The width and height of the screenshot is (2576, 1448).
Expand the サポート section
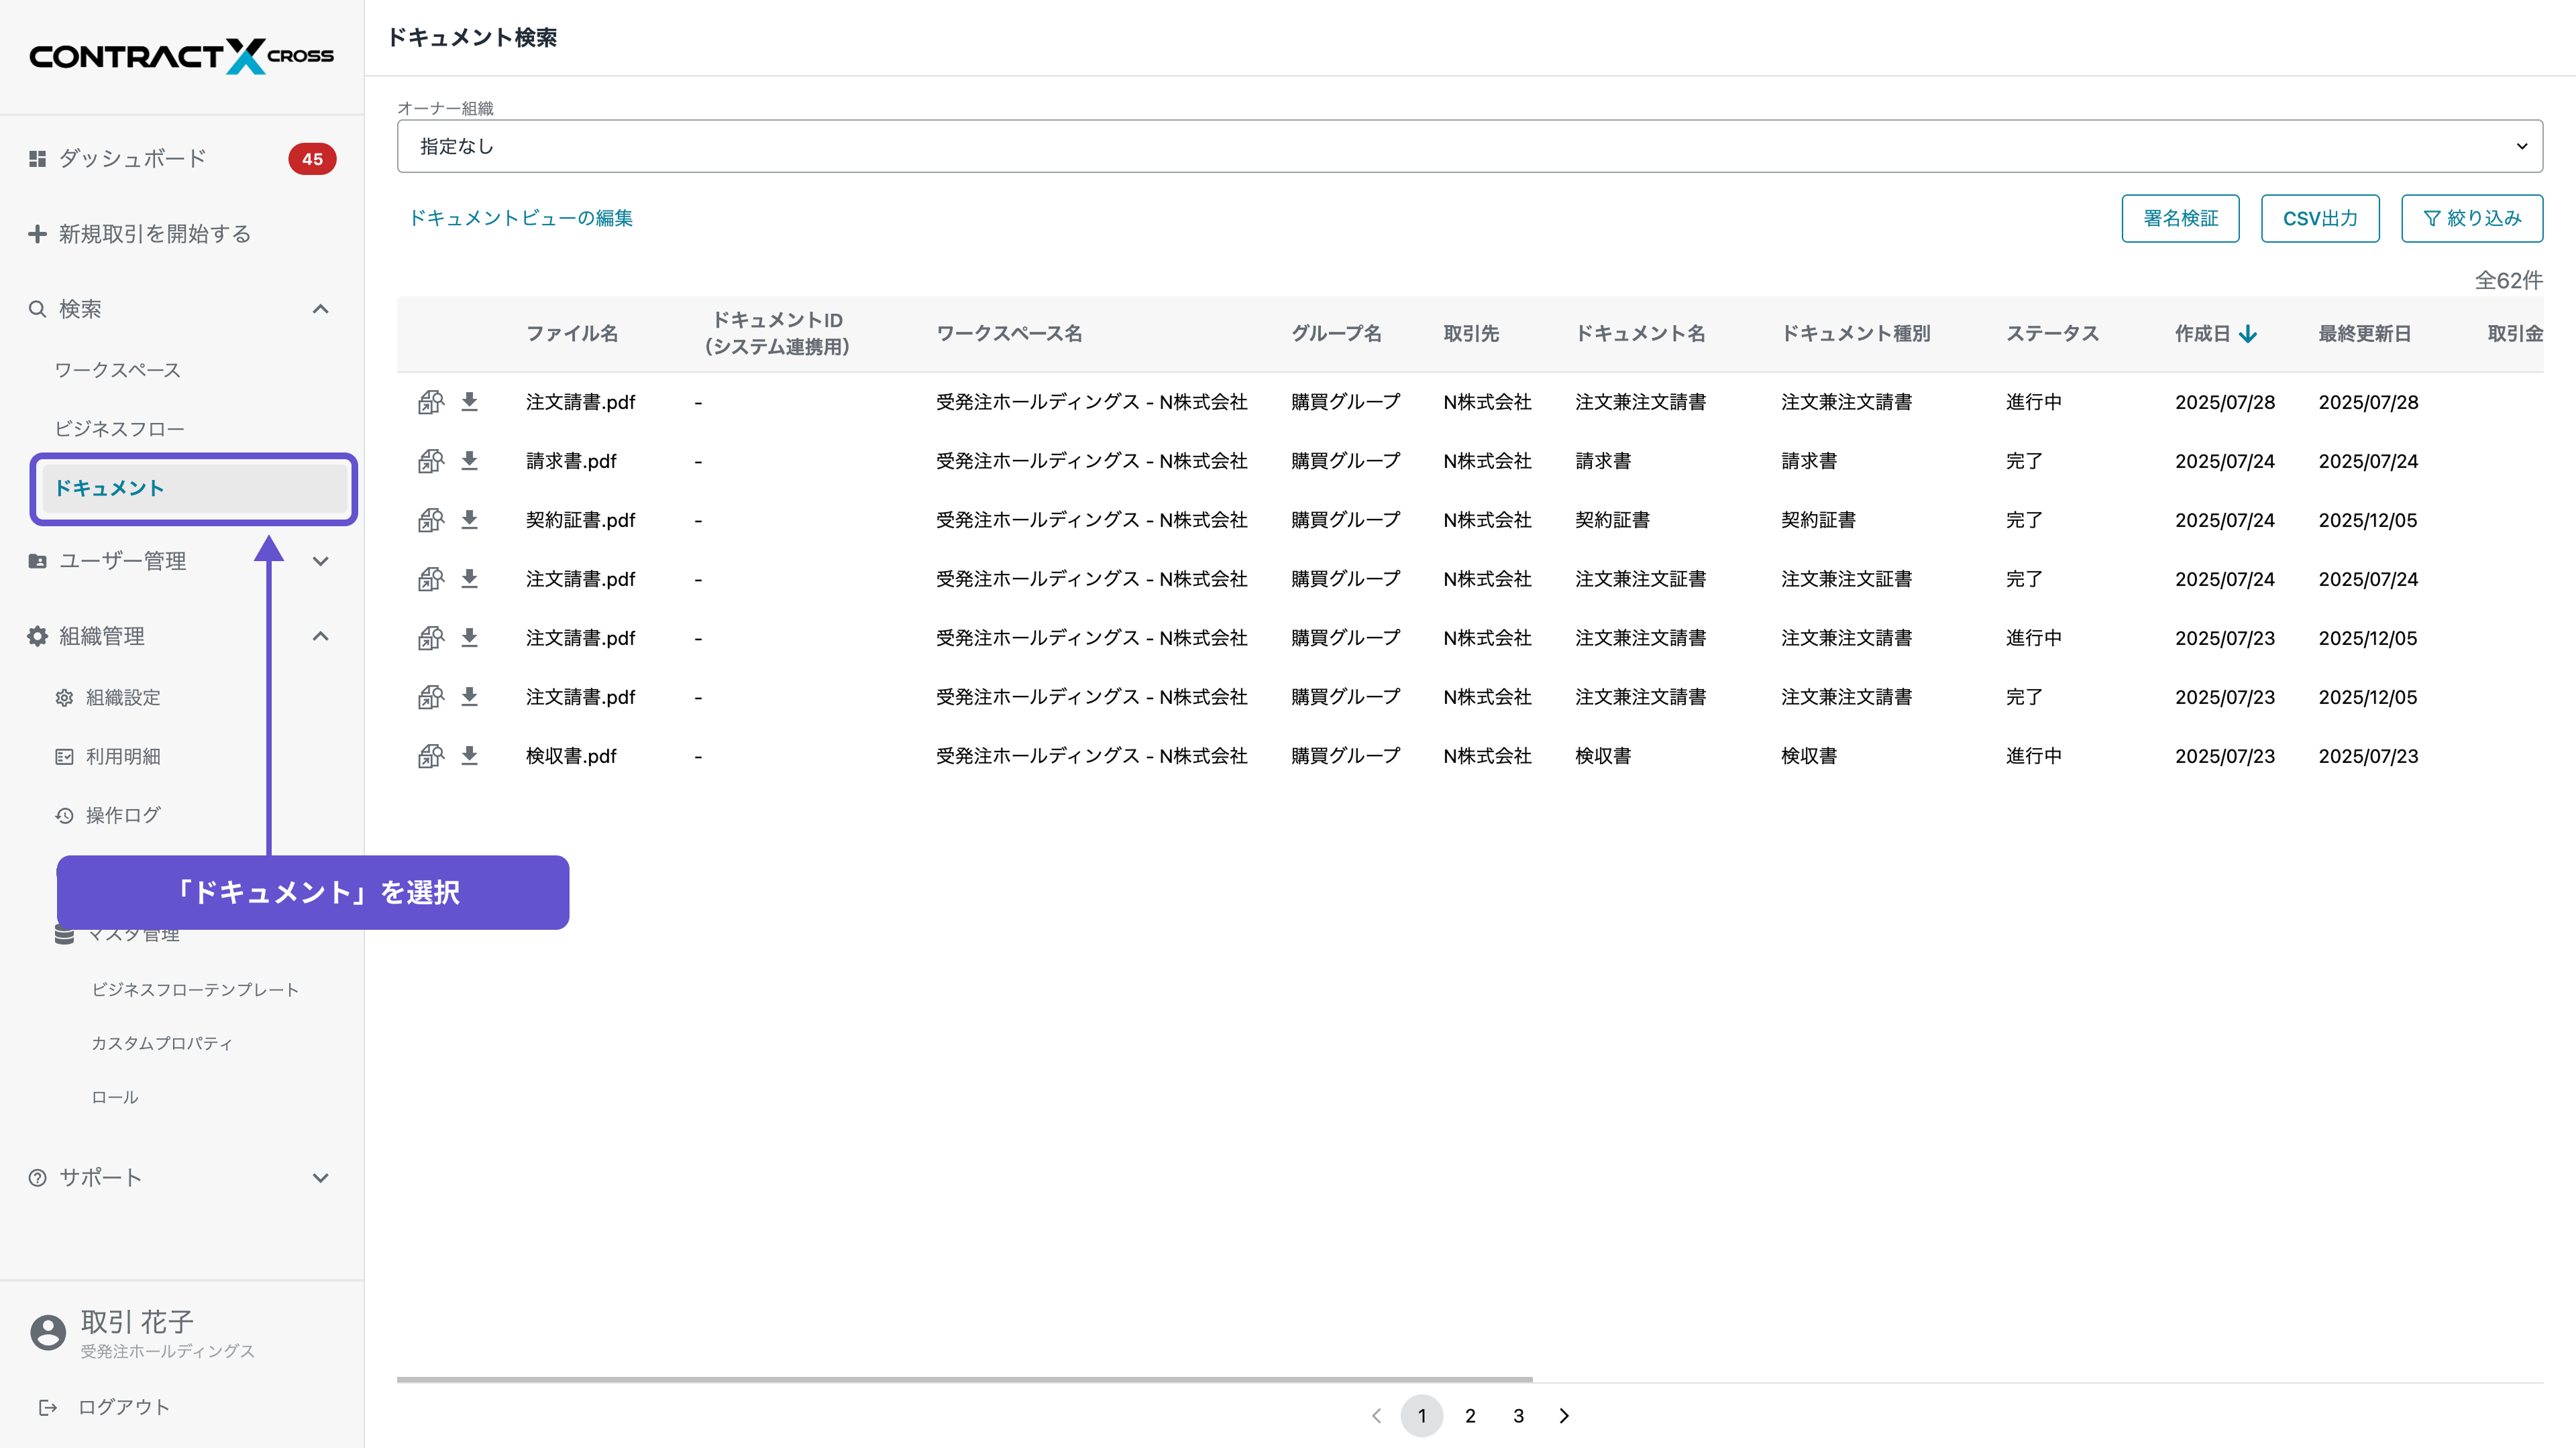pos(320,1179)
